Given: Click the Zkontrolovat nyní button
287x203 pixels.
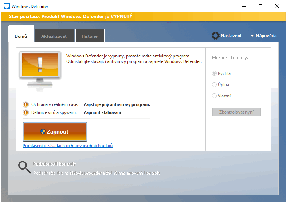Looking at the screenshot, I should pyautogui.click(x=236, y=112).
